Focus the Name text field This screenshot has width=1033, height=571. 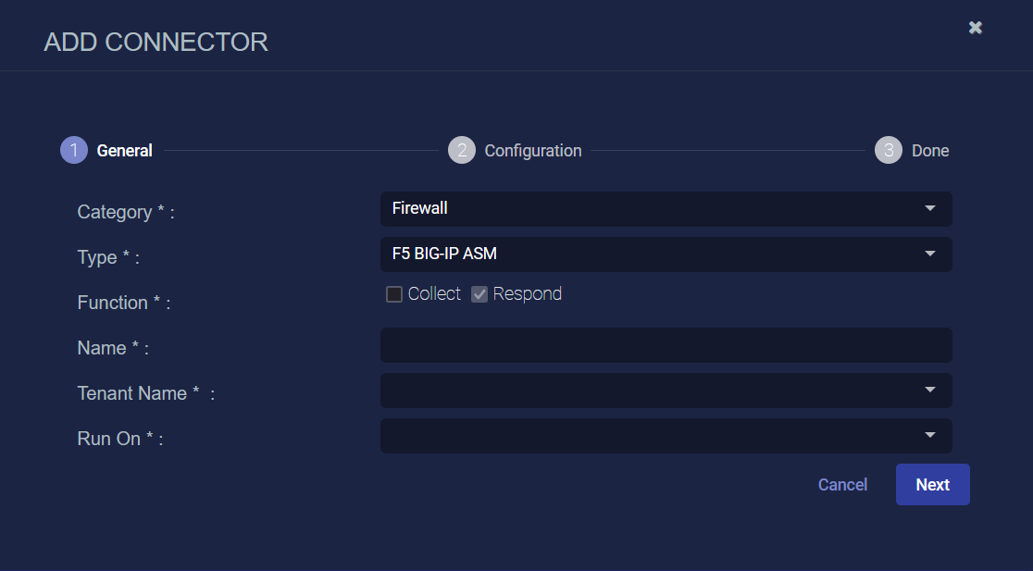(x=666, y=345)
